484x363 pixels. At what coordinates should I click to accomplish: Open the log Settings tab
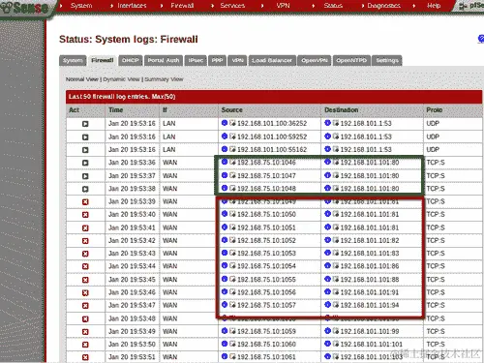click(x=387, y=60)
